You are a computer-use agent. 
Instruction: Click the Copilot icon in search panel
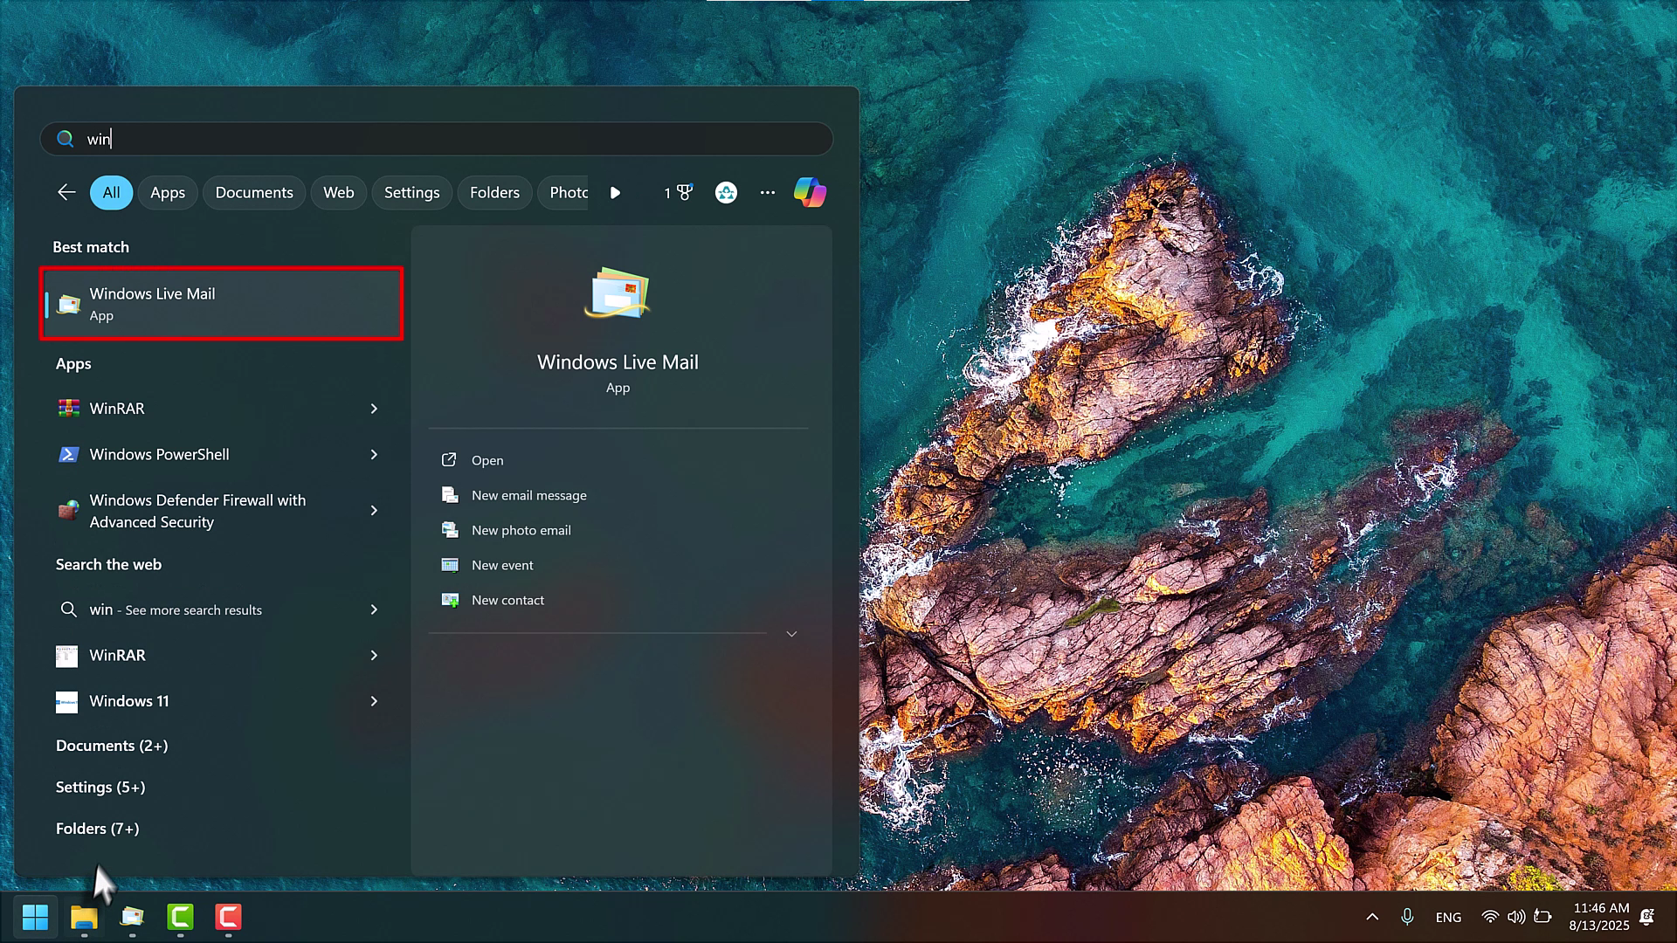point(810,192)
